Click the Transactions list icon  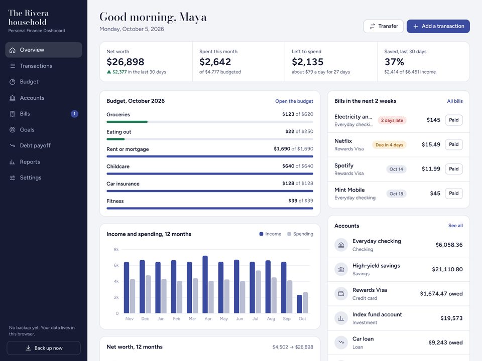coord(12,66)
